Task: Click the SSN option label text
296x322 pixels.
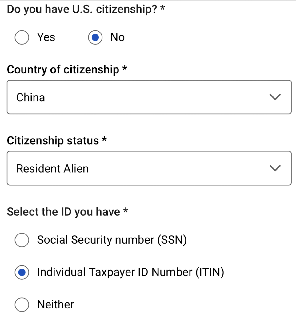Action: tap(111, 240)
